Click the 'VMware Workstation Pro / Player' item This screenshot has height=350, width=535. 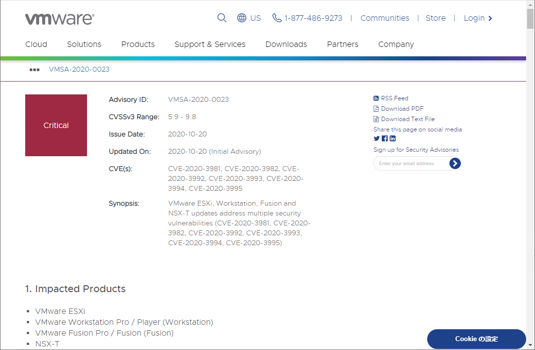click(124, 322)
